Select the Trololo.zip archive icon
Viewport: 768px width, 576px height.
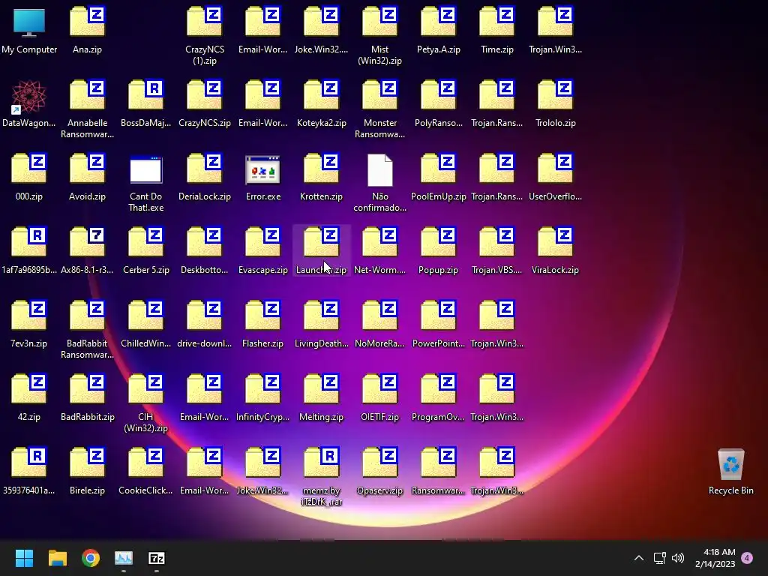(555, 95)
